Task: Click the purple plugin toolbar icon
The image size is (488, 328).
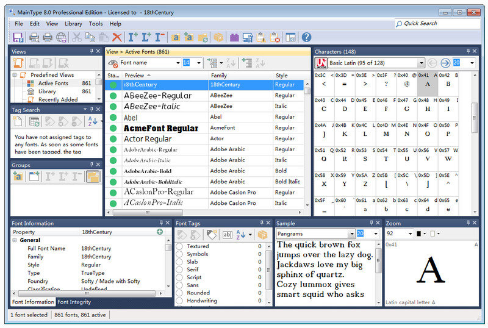Action: coord(234,37)
